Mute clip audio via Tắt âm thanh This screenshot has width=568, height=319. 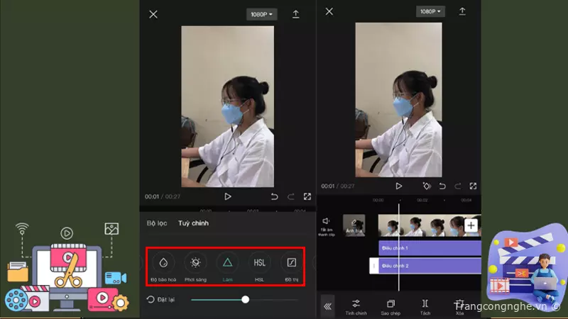[x=327, y=225]
